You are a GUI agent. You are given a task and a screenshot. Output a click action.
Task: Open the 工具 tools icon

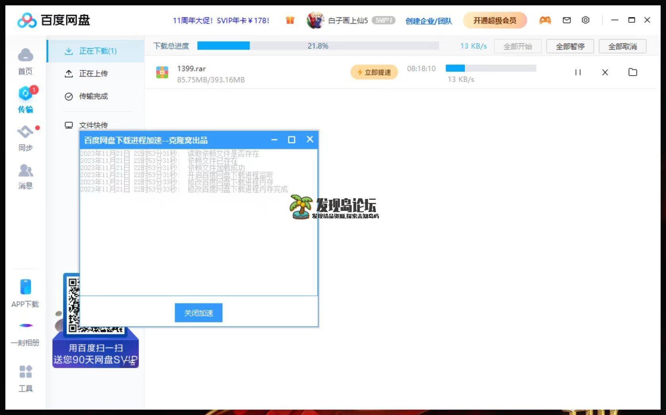tap(25, 371)
